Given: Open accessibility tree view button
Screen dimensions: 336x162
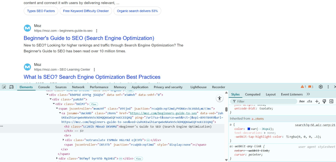Looking at the screenshot, I should click(219, 98).
